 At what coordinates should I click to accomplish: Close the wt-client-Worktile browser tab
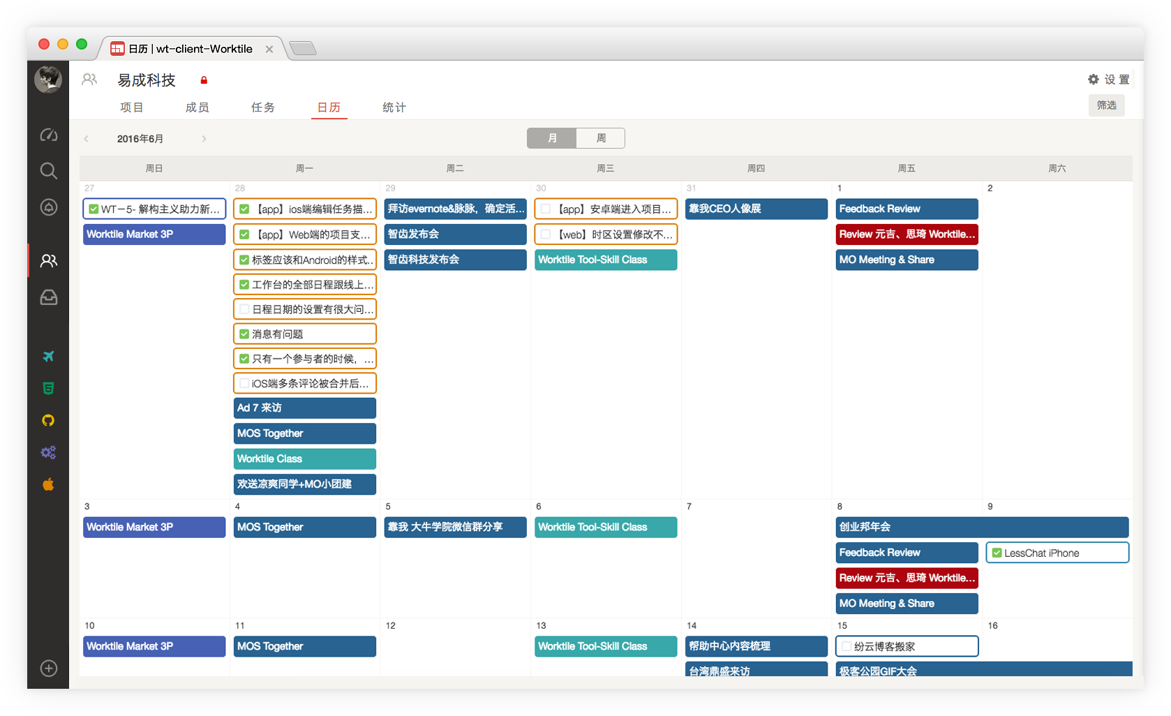click(x=269, y=49)
